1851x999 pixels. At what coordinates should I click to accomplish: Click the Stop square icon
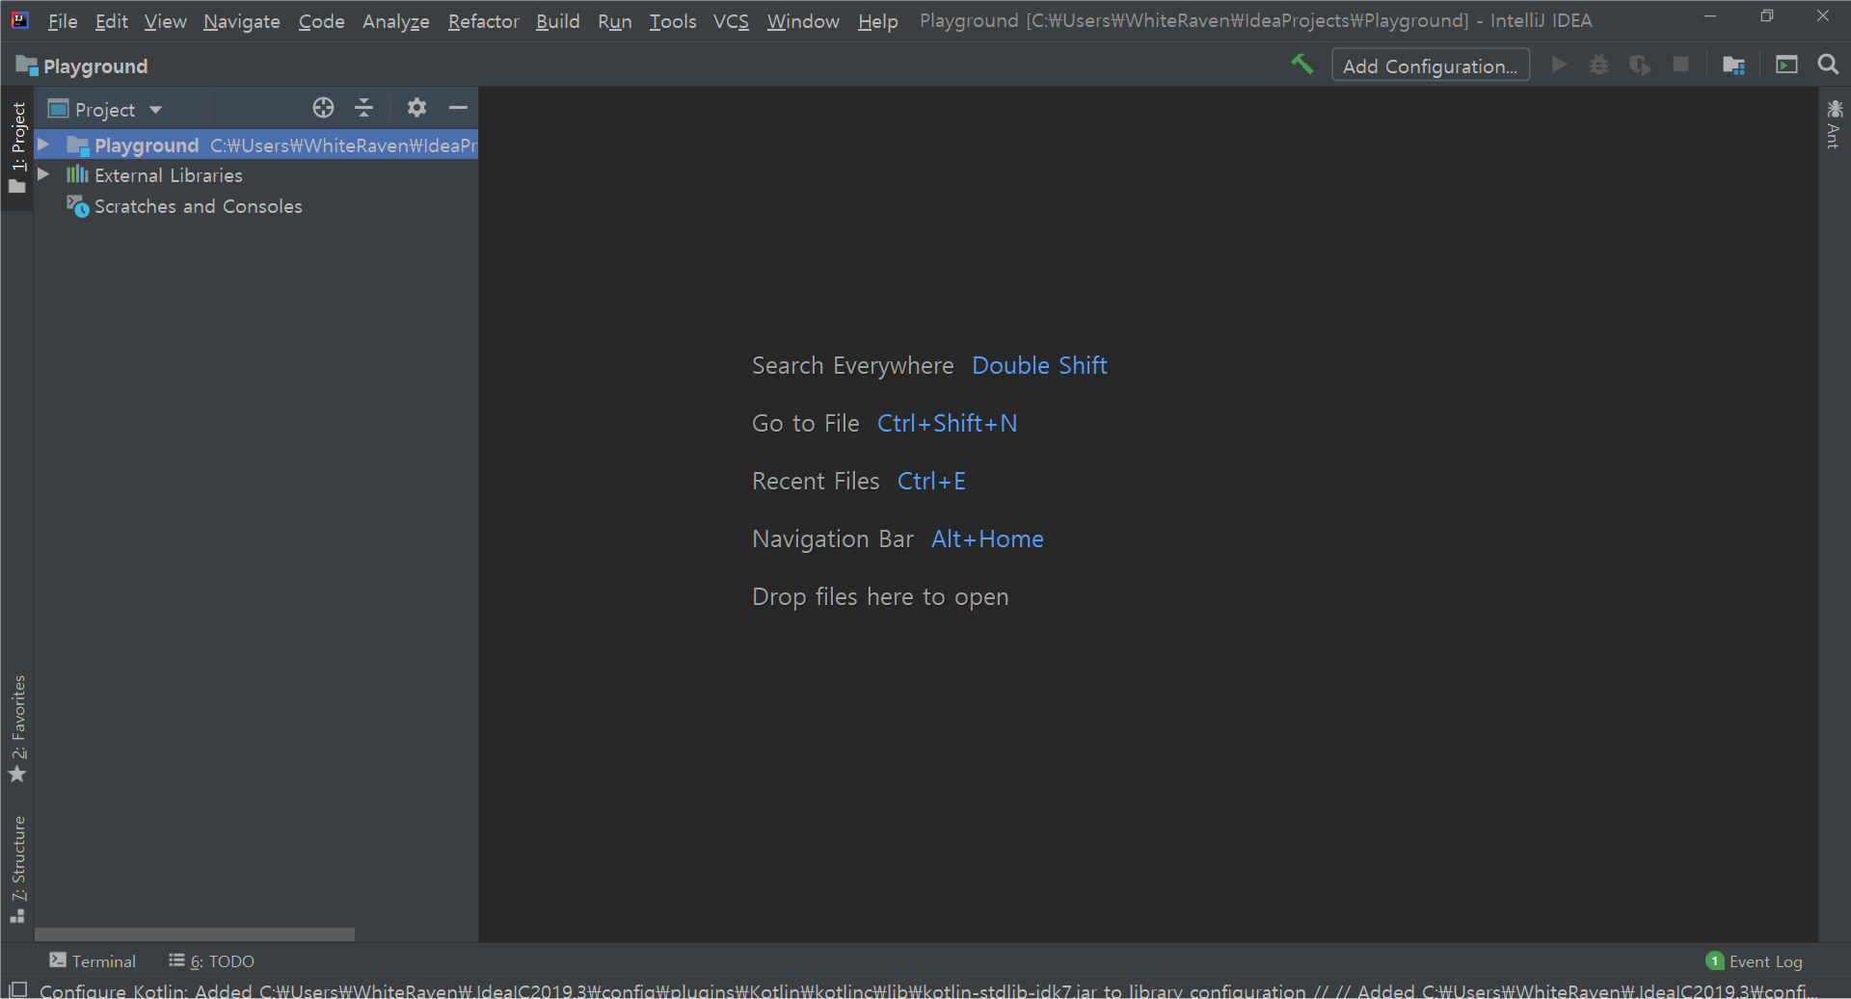1680,65
